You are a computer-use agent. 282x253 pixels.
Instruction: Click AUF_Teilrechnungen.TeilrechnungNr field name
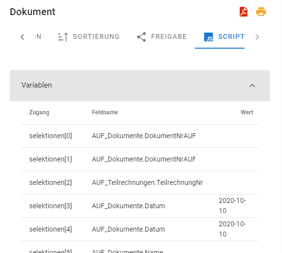(x=147, y=182)
